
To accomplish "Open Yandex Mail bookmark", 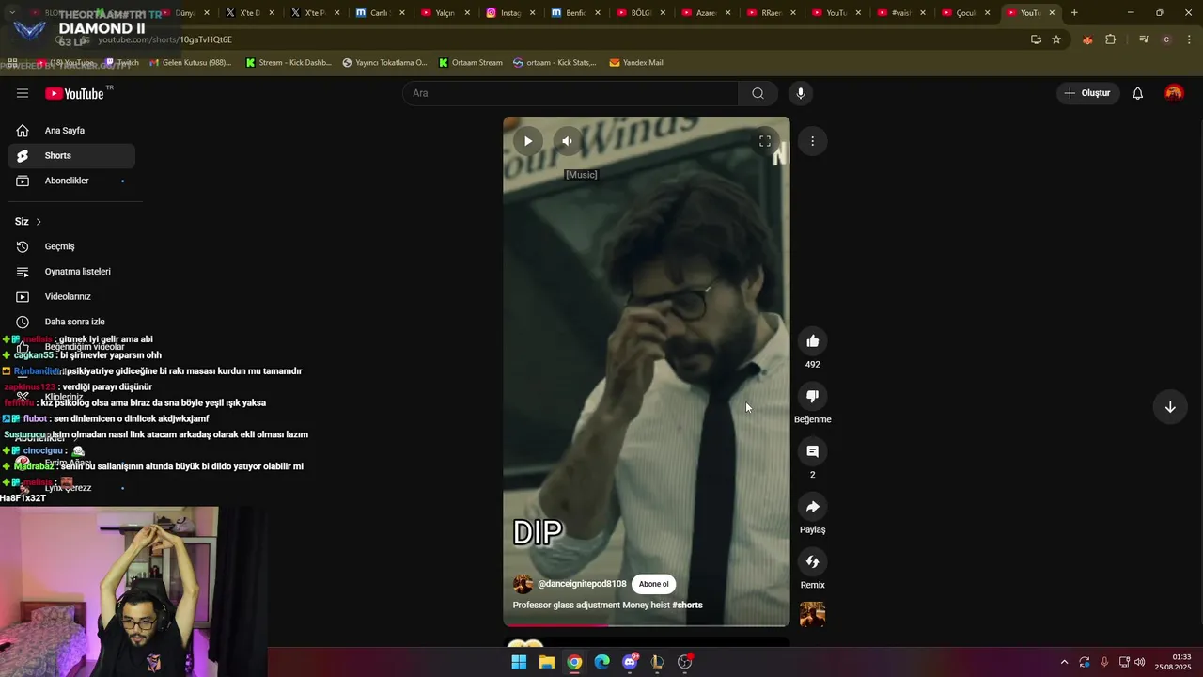I will 636,63.
